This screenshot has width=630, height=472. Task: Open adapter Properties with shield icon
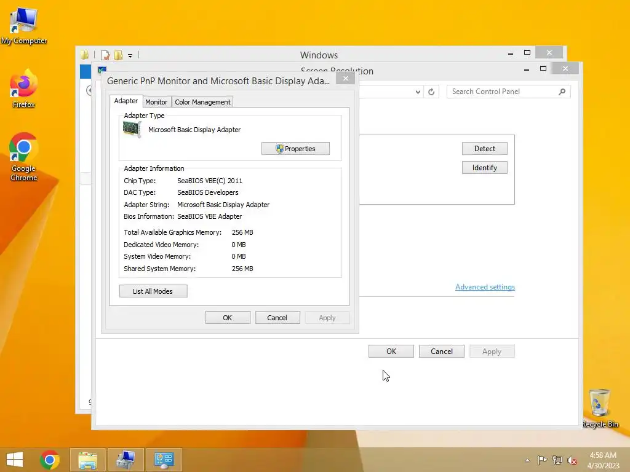295,149
